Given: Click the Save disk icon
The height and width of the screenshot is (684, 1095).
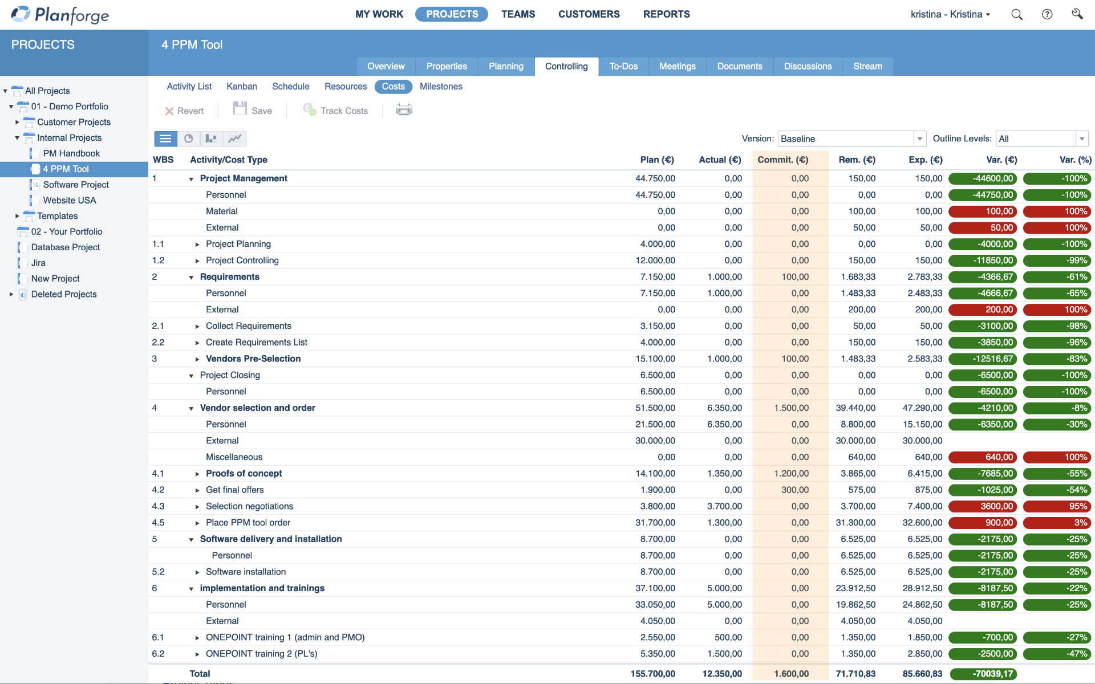Looking at the screenshot, I should [x=240, y=109].
